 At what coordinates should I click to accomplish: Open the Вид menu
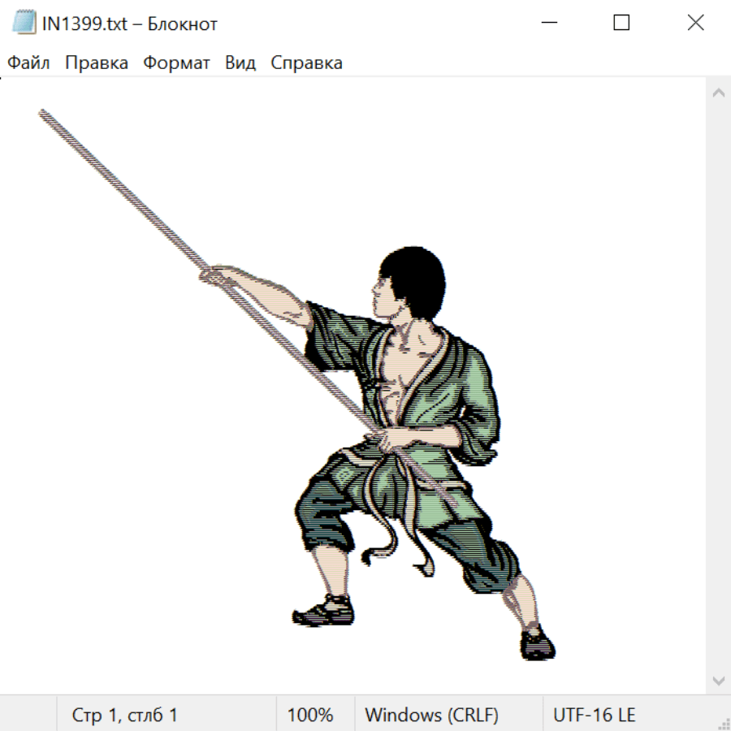click(x=240, y=63)
